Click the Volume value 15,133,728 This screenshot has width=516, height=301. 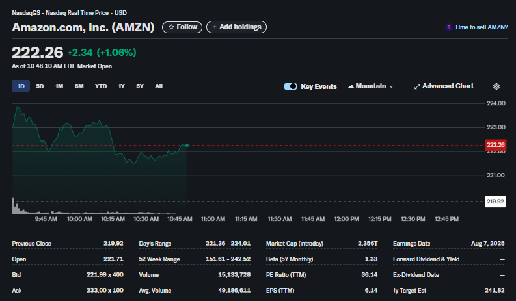coord(234,275)
